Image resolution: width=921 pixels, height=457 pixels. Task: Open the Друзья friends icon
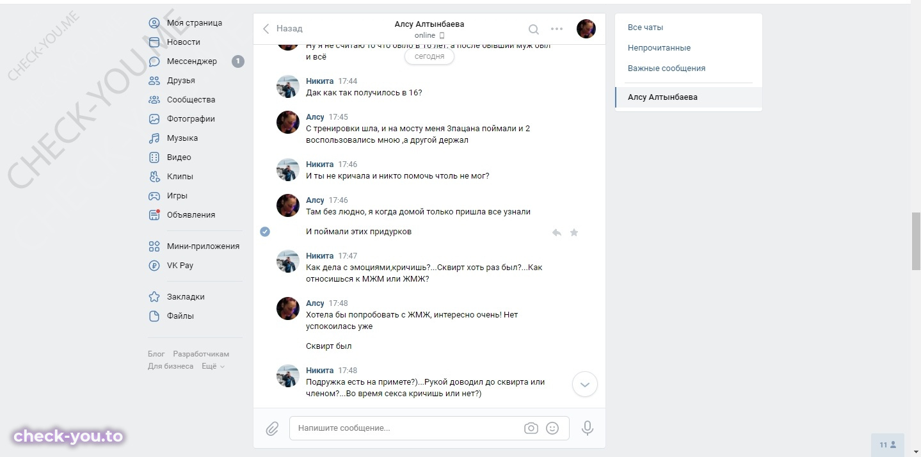click(154, 81)
